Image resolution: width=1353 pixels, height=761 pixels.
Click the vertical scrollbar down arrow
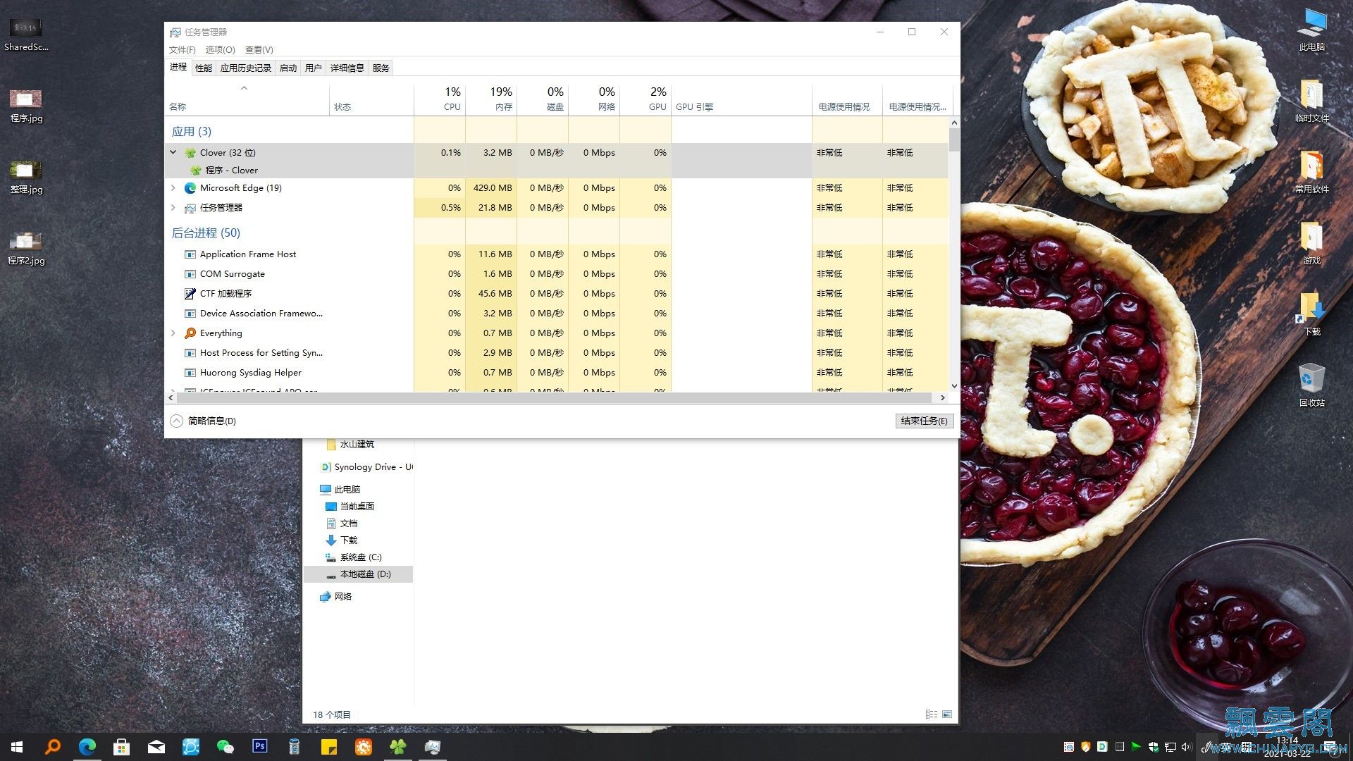954,386
